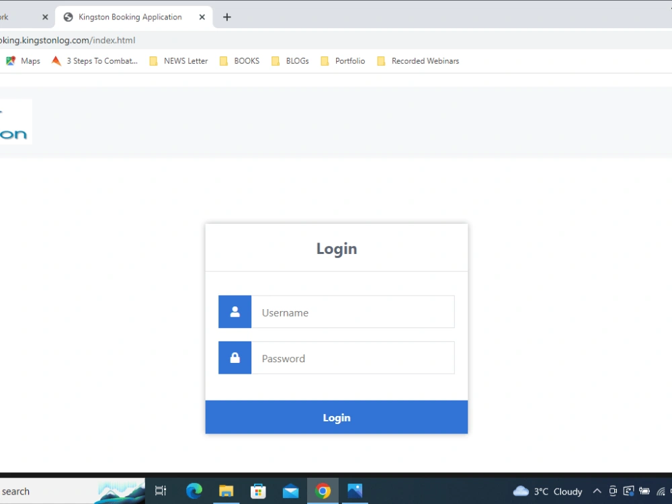Open the 3°C Cloudy weather widget
The width and height of the screenshot is (672, 504).
548,491
